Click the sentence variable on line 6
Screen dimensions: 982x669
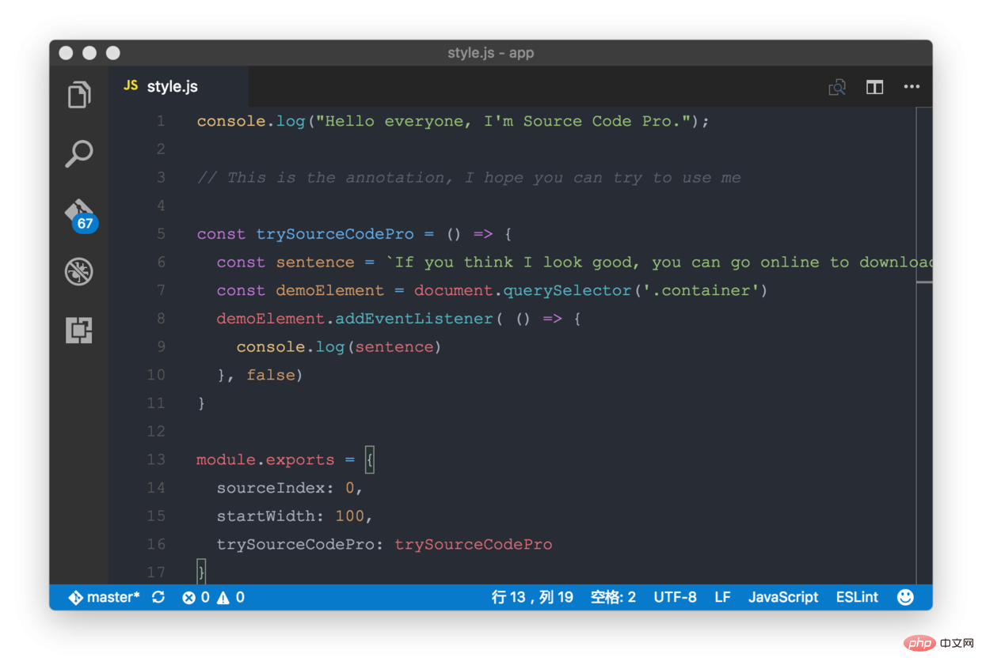pyautogui.click(x=315, y=263)
